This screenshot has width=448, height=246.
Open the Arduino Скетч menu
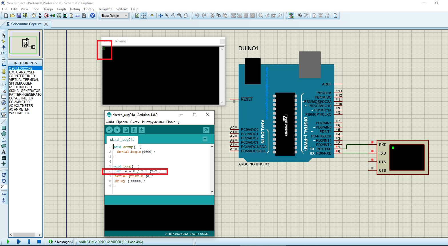coord(135,122)
